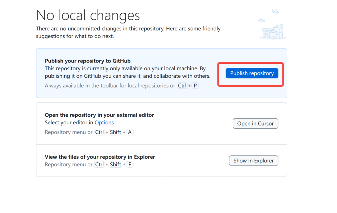This screenshot has height=213, width=337.
Task: Click the Ctrl key hint beside P
Action: point(182,86)
